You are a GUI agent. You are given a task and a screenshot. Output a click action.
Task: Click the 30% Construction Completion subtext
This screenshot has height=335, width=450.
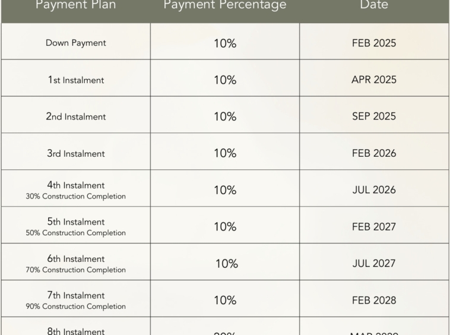pyautogui.click(x=75, y=197)
